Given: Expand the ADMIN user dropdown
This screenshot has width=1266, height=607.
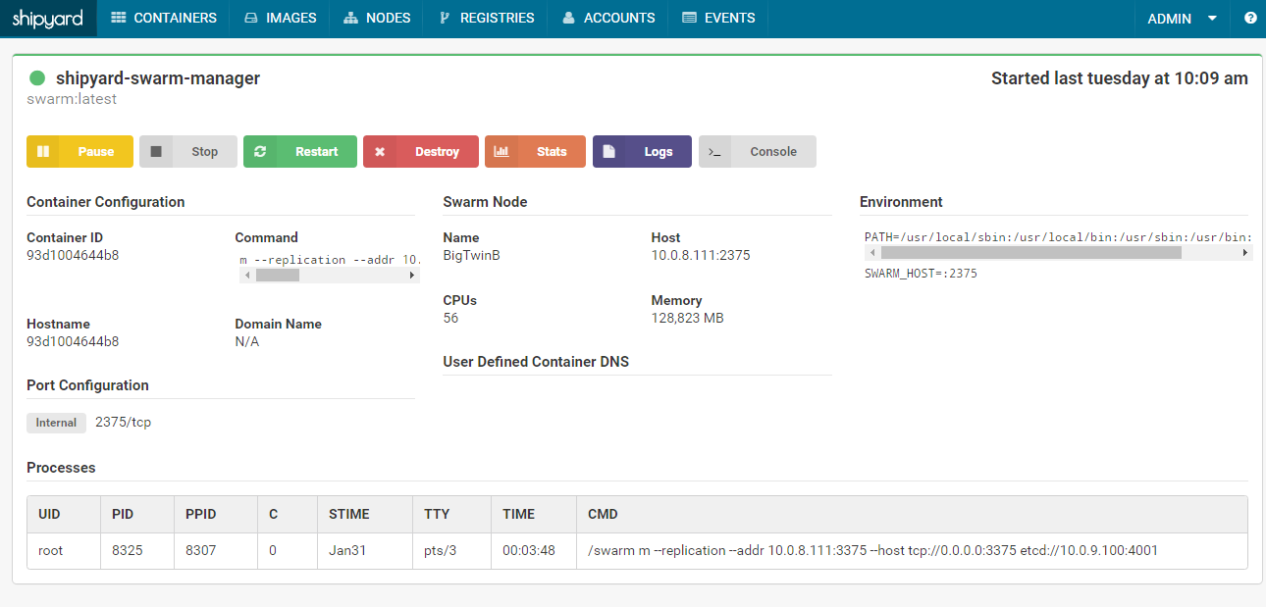Looking at the screenshot, I should [x=1183, y=18].
